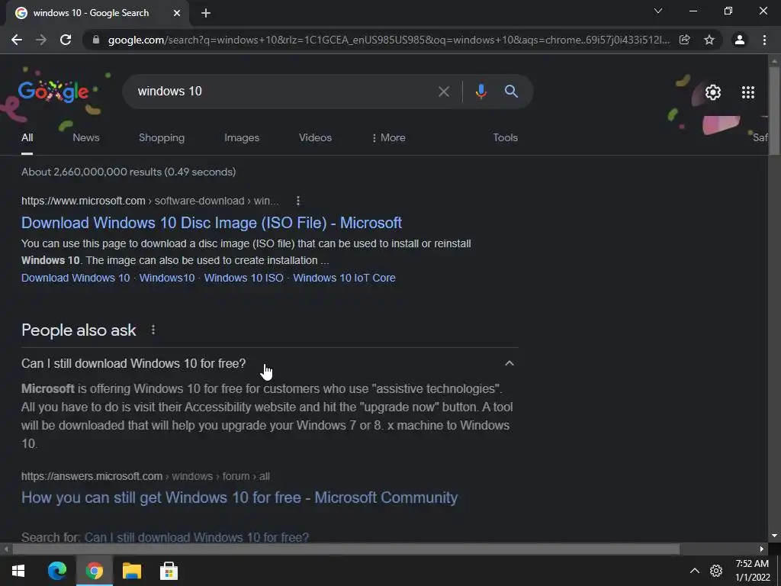Click the scroll left arrow at bottom
781x586 pixels.
6,549
